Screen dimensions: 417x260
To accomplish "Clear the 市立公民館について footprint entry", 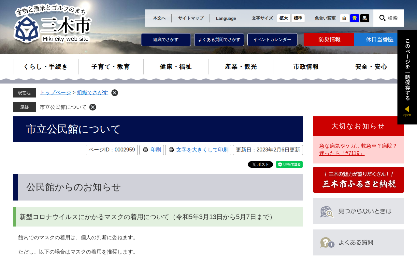I will [93, 107].
